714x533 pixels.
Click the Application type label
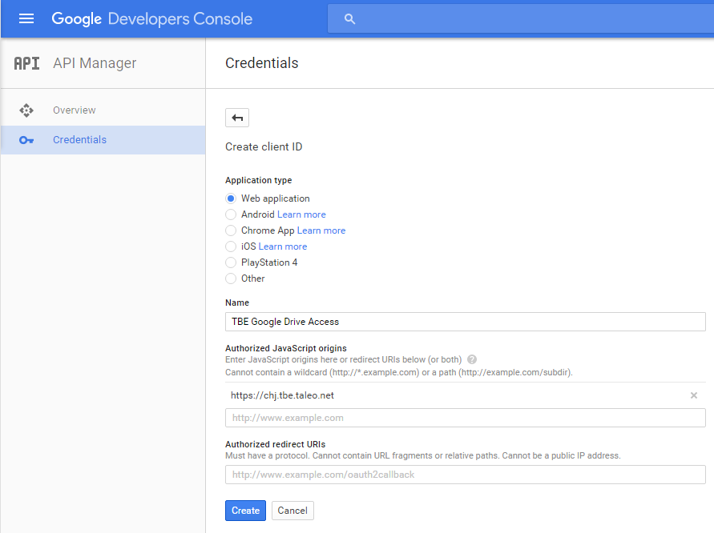[258, 180]
